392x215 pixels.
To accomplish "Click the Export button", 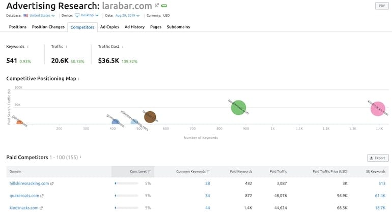I will pos(378,158).
